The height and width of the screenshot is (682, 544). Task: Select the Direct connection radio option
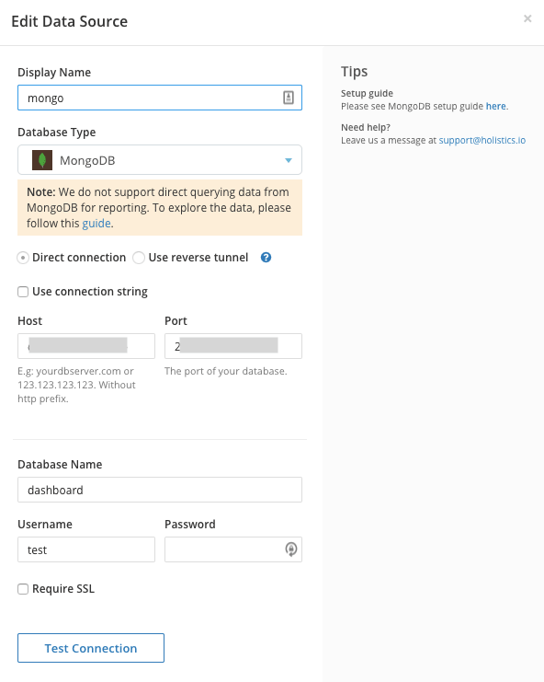(x=23, y=258)
